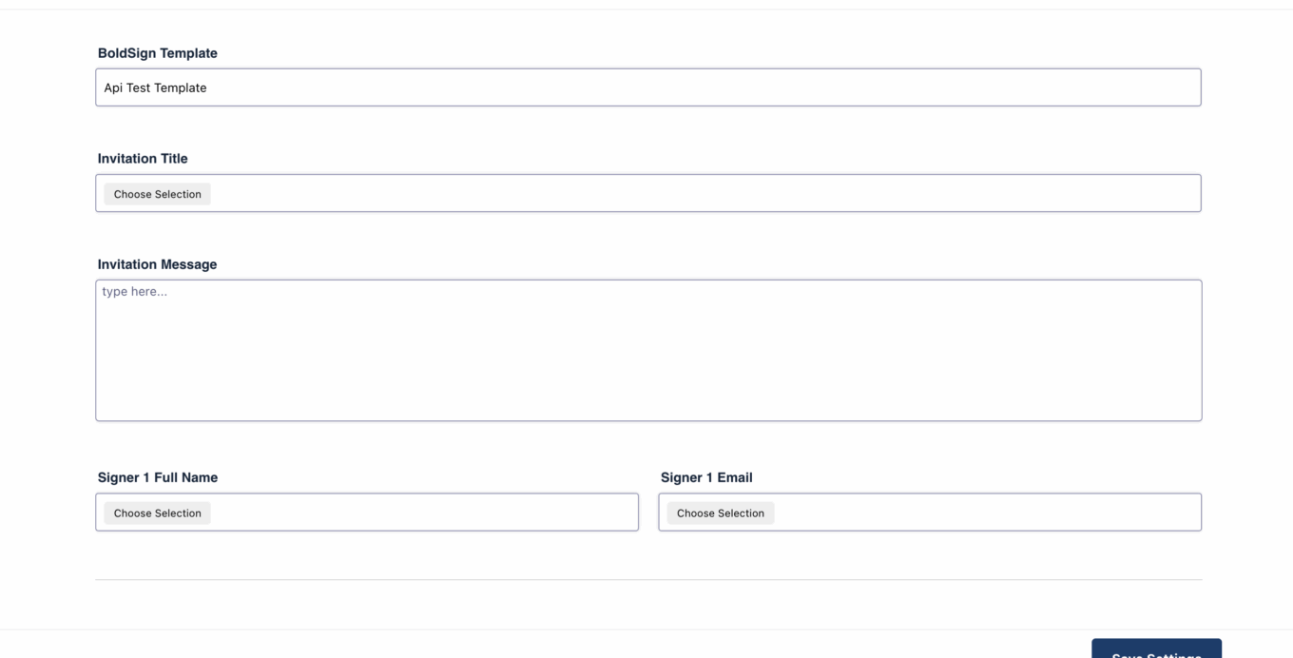The height and width of the screenshot is (658, 1293).
Task: Click the Invitation Title label
Action: (143, 159)
